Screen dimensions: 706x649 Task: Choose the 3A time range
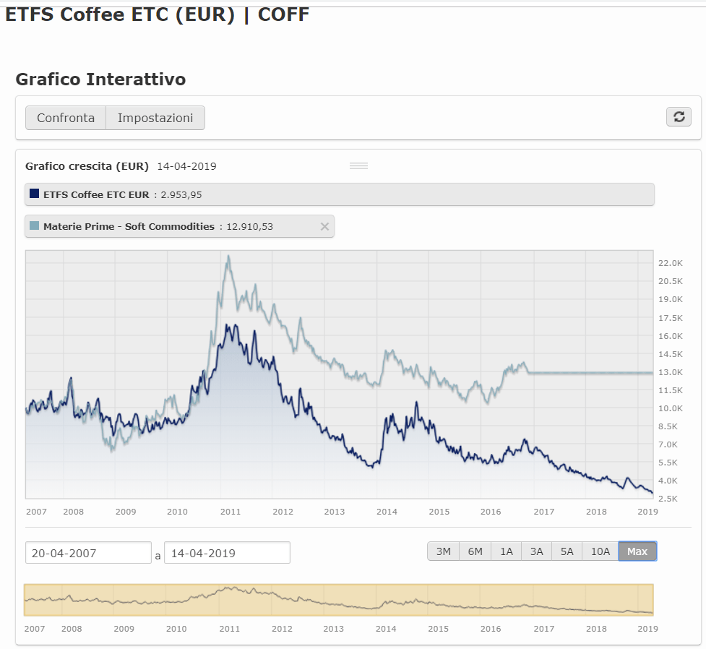click(536, 551)
